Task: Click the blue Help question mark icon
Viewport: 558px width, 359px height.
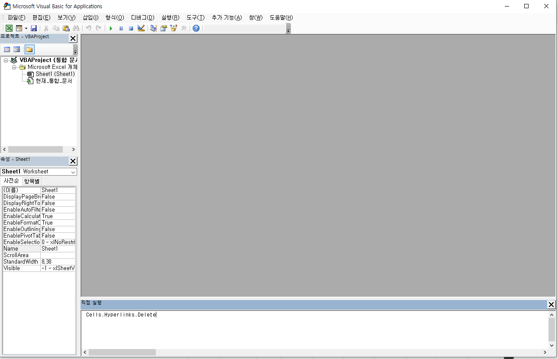Action: pyautogui.click(x=196, y=28)
